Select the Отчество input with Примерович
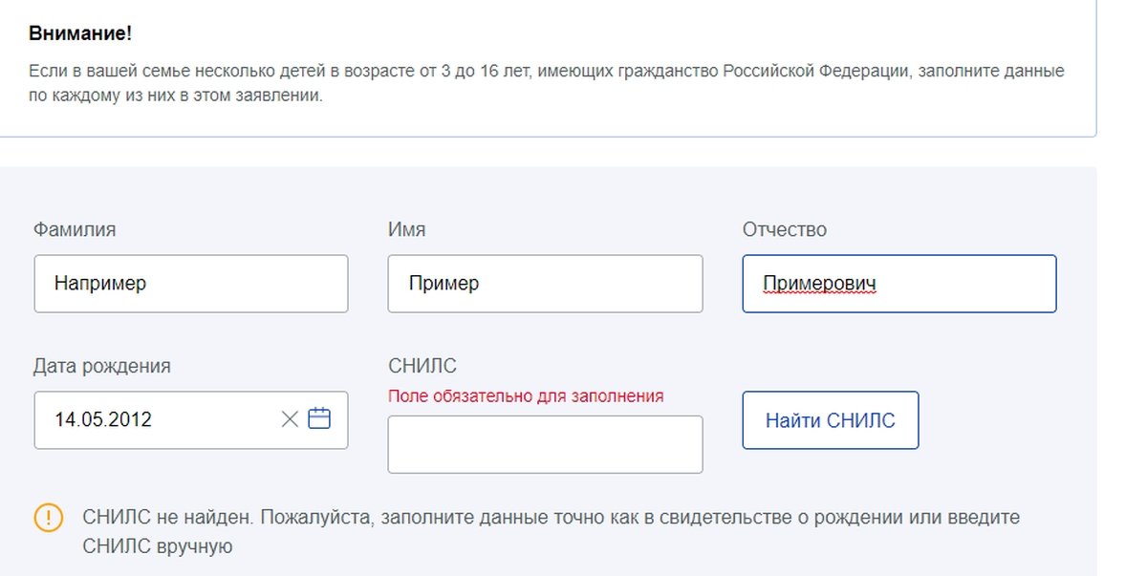 point(898,284)
